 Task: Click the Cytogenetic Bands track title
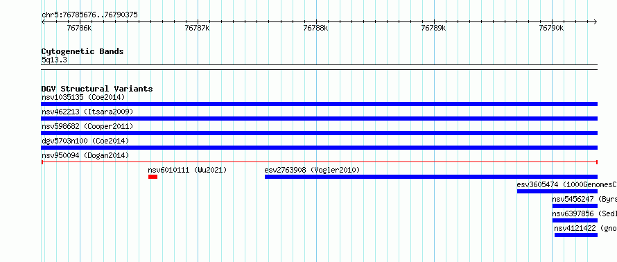coord(82,51)
